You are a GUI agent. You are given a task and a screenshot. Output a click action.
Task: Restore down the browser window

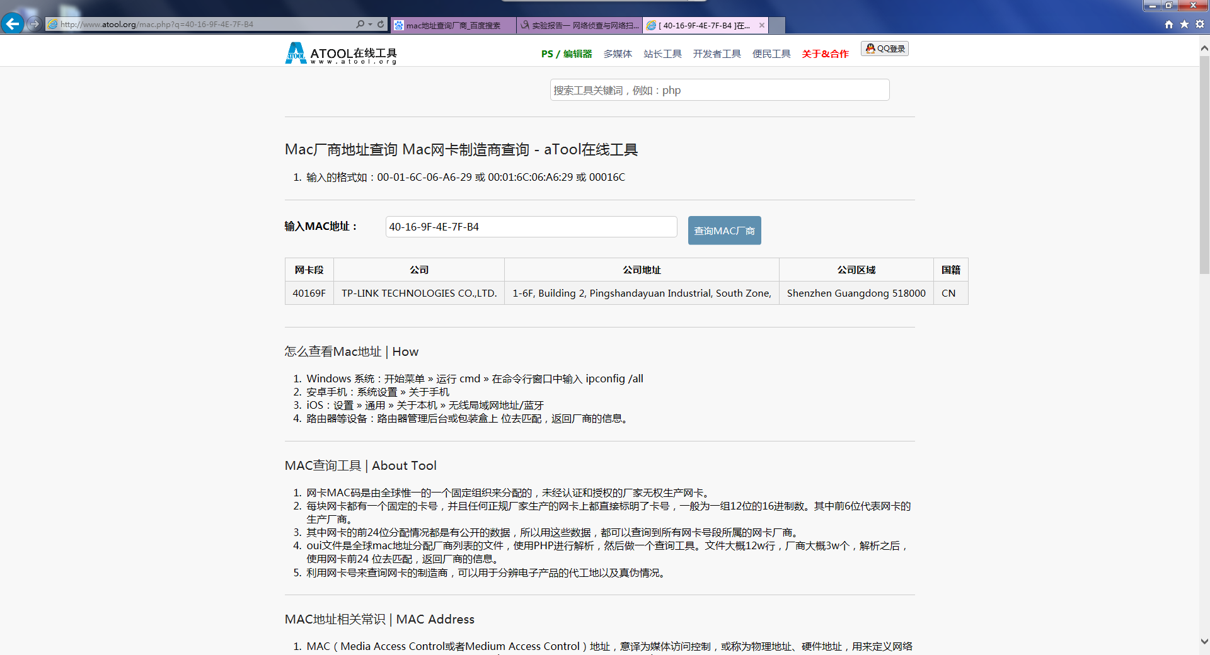pos(1169,6)
